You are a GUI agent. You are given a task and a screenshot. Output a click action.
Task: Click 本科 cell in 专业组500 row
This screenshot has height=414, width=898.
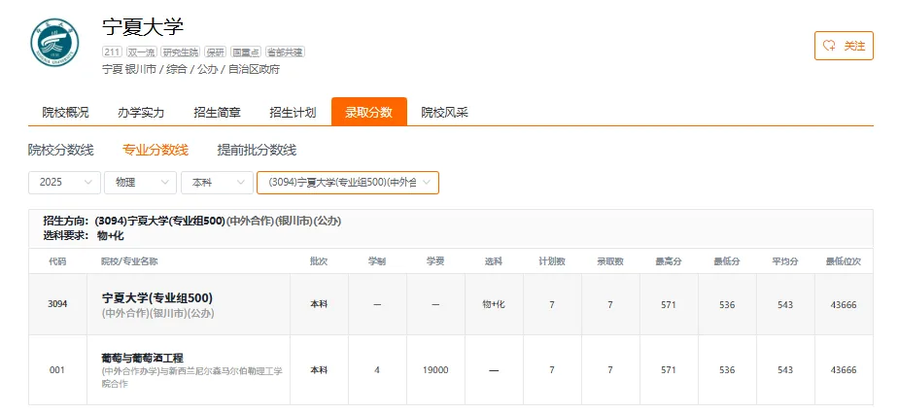(319, 304)
